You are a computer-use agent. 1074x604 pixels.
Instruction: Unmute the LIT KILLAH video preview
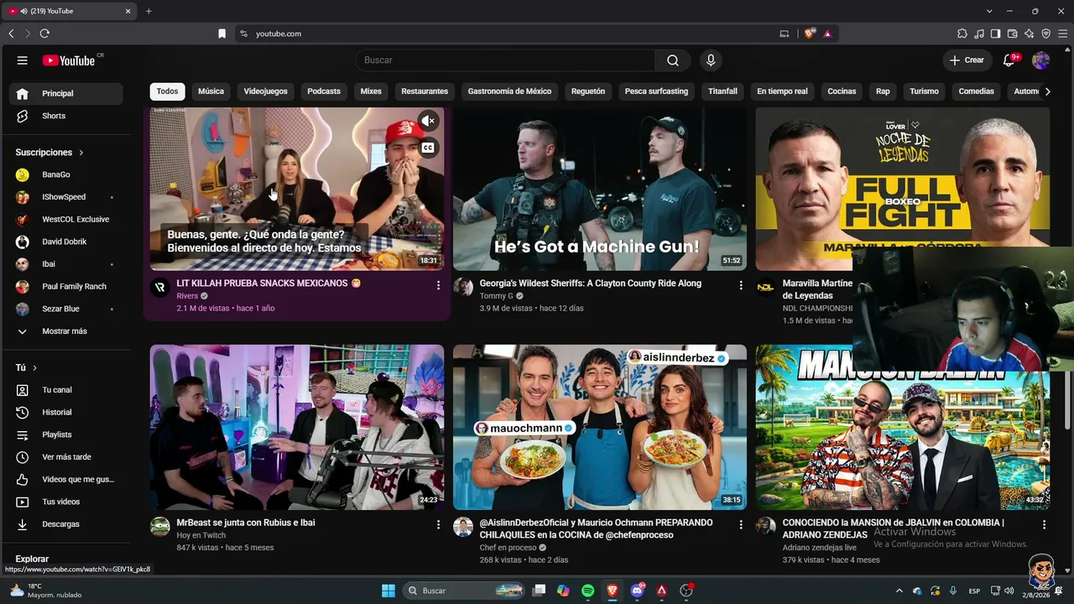point(428,121)
